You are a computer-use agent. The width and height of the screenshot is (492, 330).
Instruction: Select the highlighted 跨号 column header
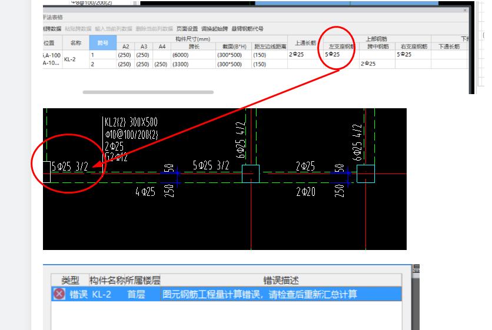pos(103,43)
